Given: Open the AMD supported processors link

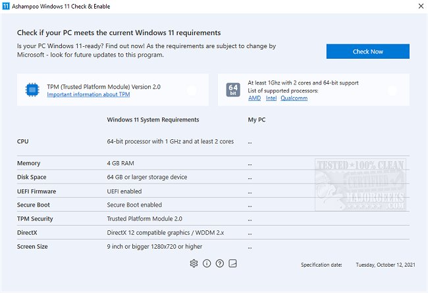Looking at the screenshot, I should coord(254,98).
